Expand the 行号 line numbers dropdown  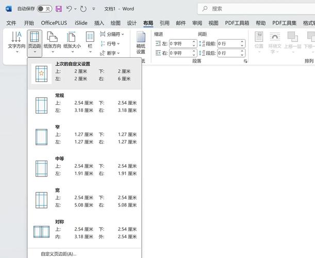110,43
